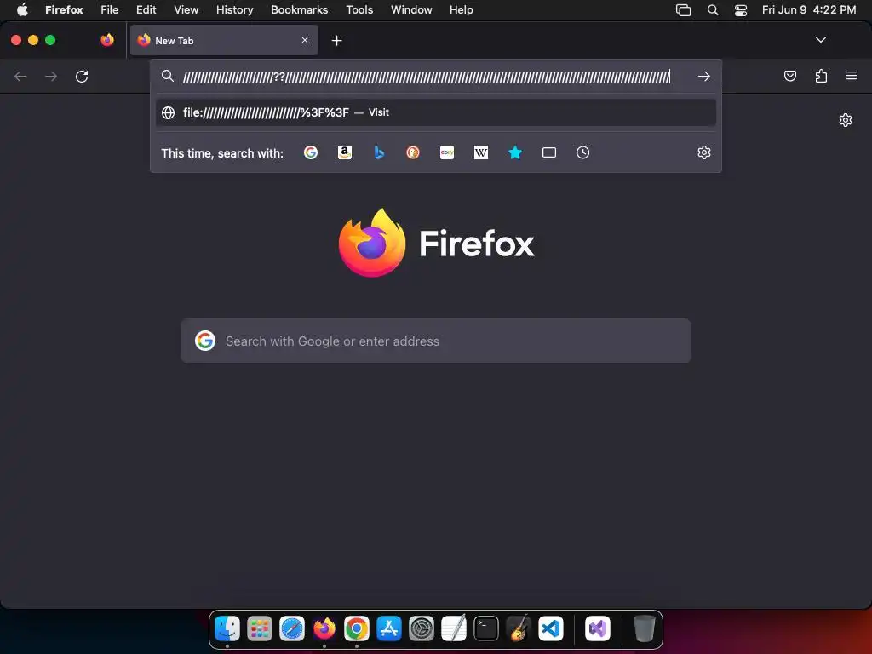Search this time with DuckDuckGo
Viewport: 872px width, 654px height.
pyautogui.click(x=413, y=152)
